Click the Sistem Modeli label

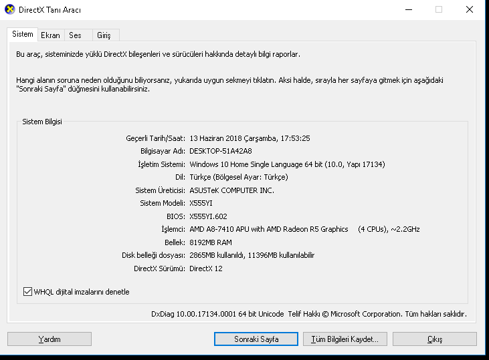point(163,203)
